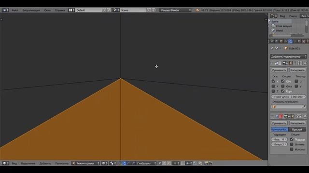This screenshot has height=173, width=309.
Task: Remove the Mirror modifier with its X button
Action: 305,63
